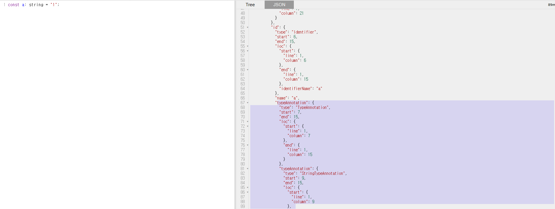
Task: Click the "type": "Identifier" line
Action: [x=296, y=32]
